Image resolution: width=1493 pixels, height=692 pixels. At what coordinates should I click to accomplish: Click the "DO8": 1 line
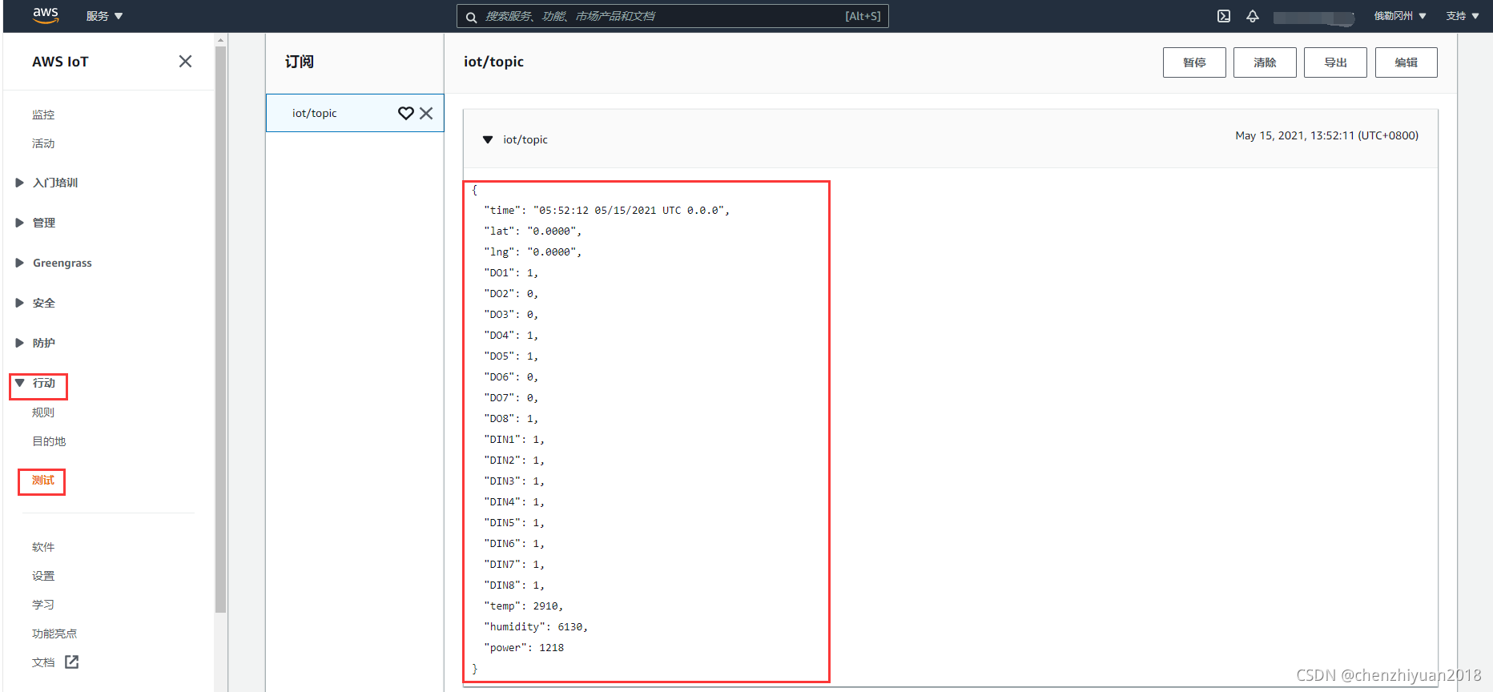511,418
